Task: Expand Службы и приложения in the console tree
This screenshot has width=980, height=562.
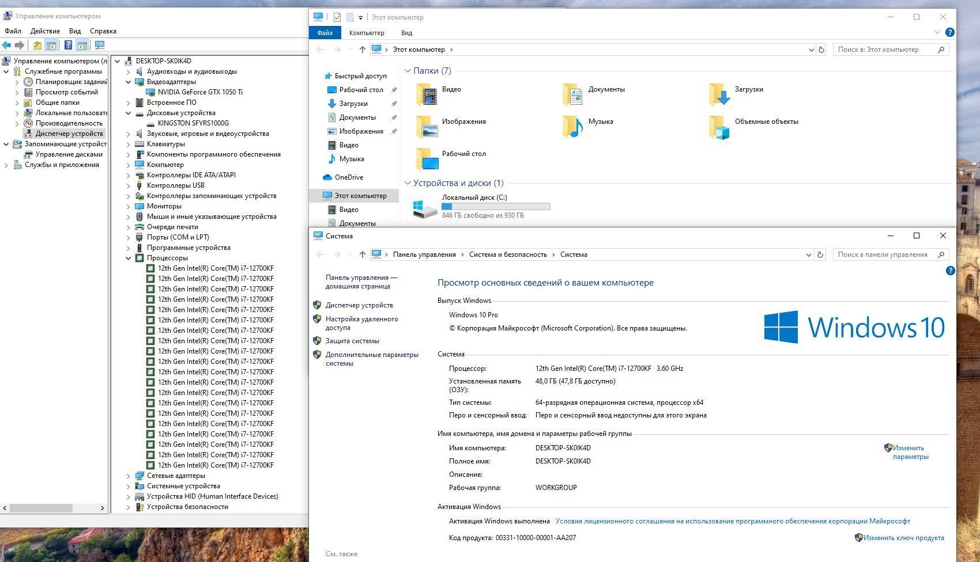Action: 6,165
